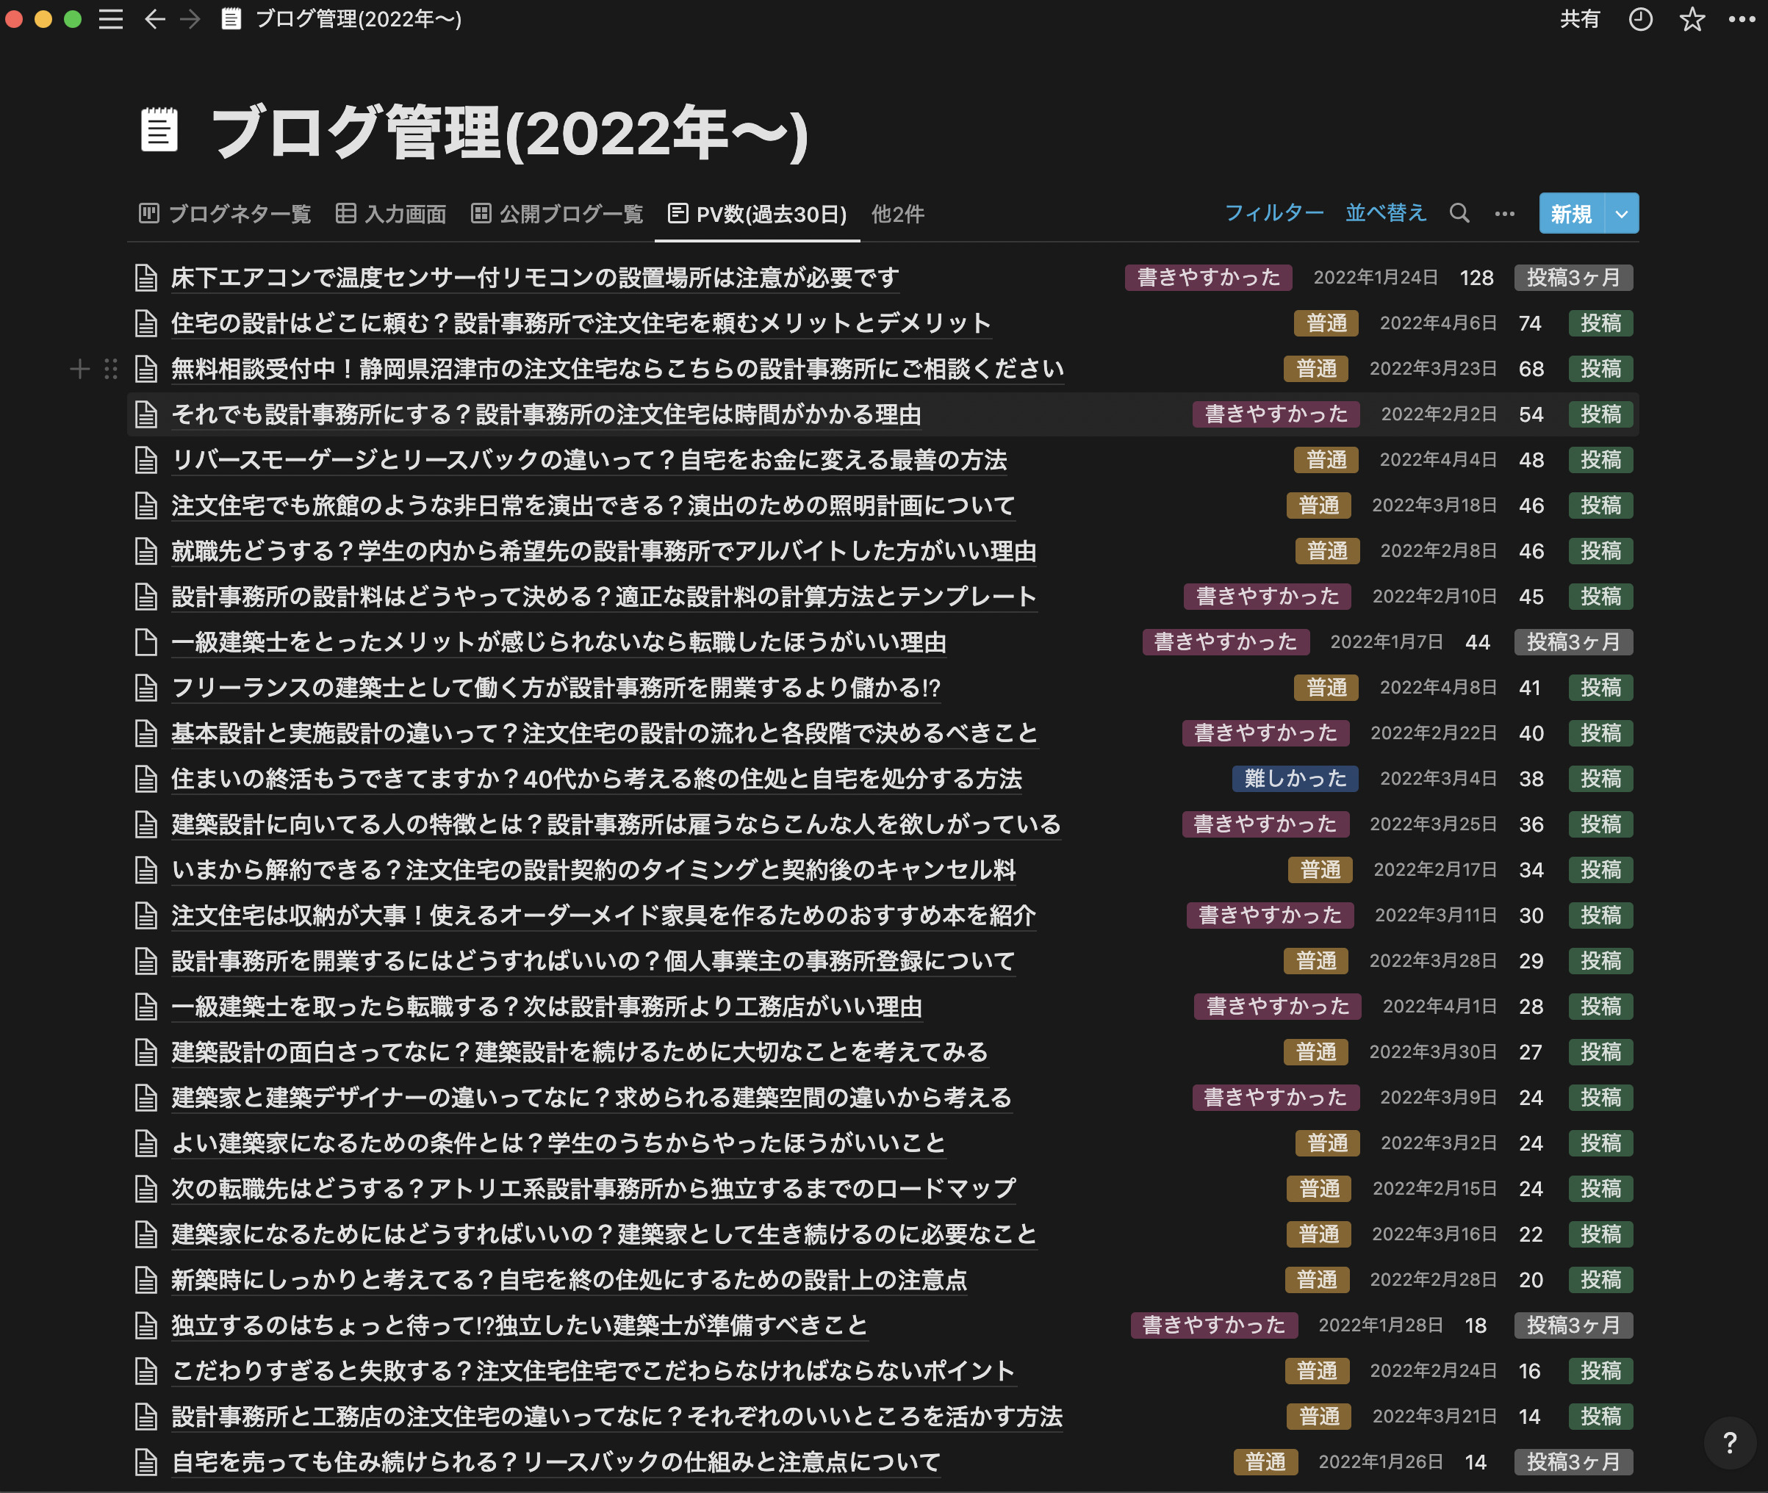Viewport: 1768px width, 1493px height.
Task: Open the database '...' options icon
Action: pyautogui.click(x=1505, y=213)
